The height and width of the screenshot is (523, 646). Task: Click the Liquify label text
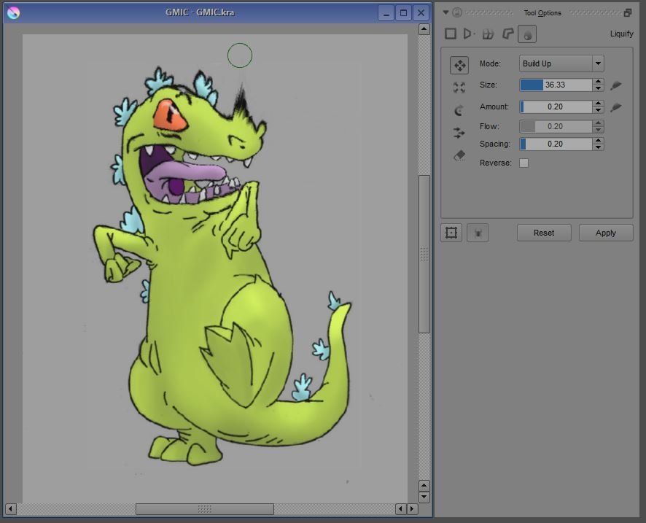tap(621, 34)
